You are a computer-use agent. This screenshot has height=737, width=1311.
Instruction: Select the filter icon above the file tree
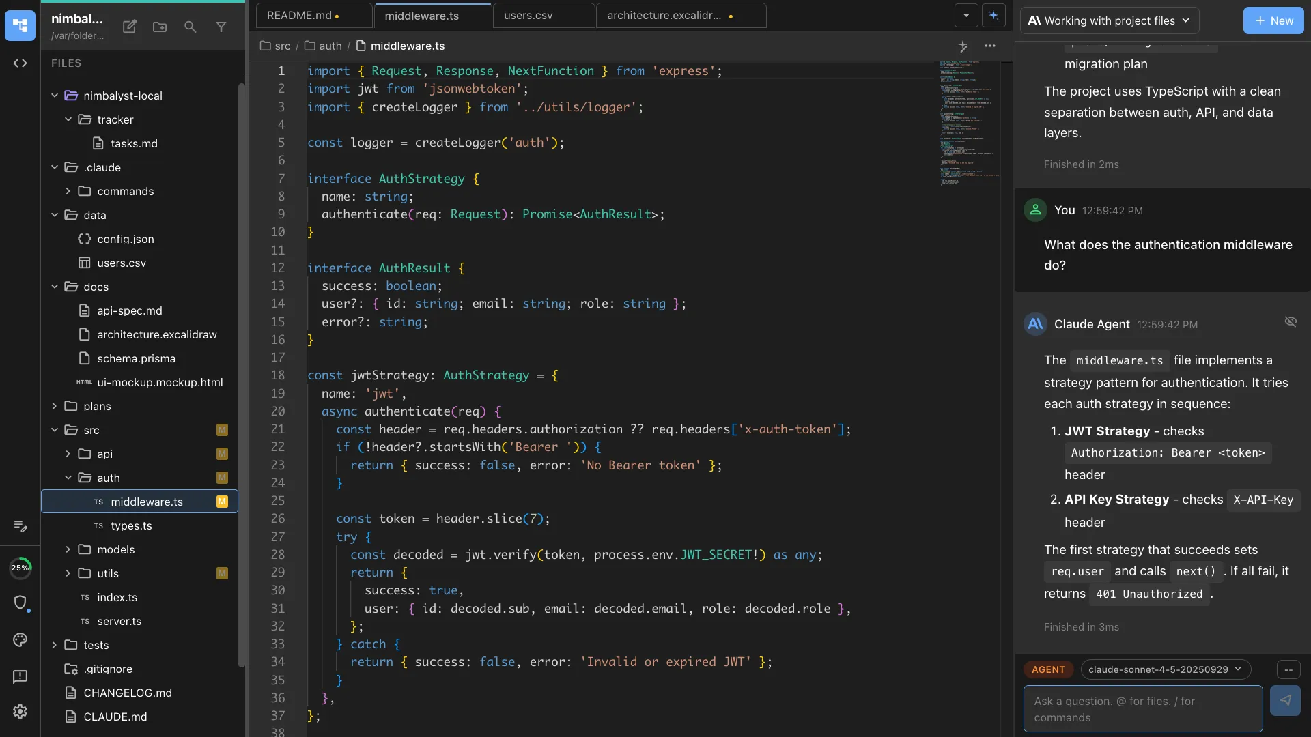tap(221, 27)
